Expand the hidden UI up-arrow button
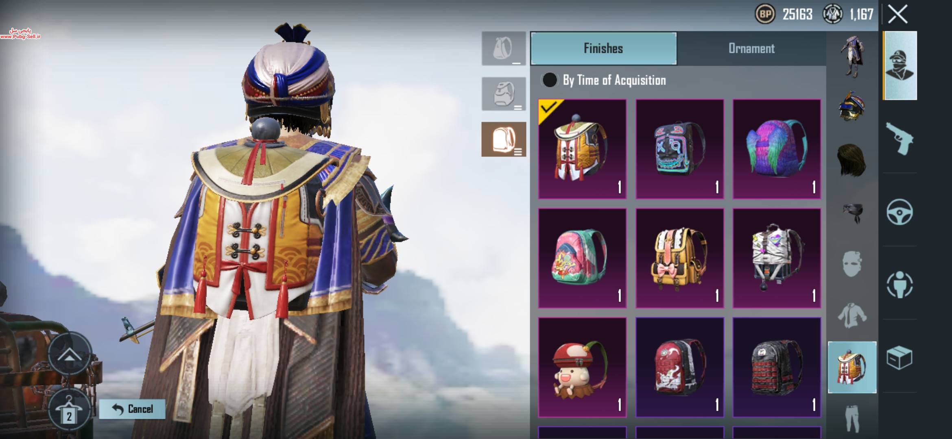This screenshot has height=439, width=952. (70, 354)
